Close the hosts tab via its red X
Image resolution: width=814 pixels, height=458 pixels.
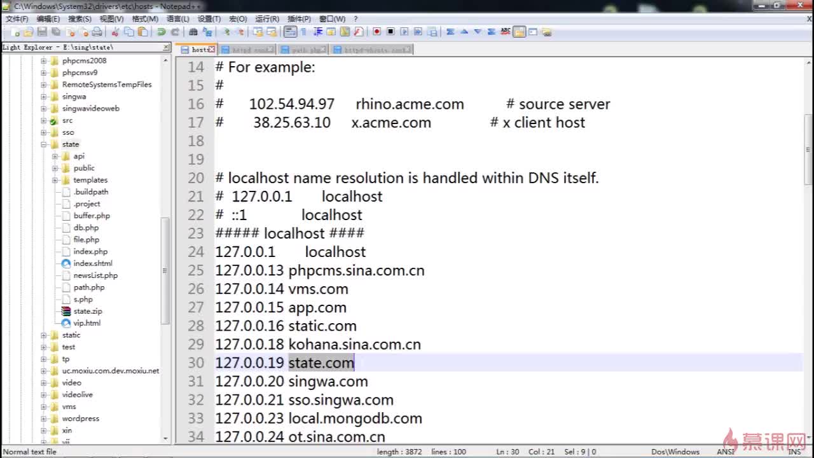click(x=212, y=50)
